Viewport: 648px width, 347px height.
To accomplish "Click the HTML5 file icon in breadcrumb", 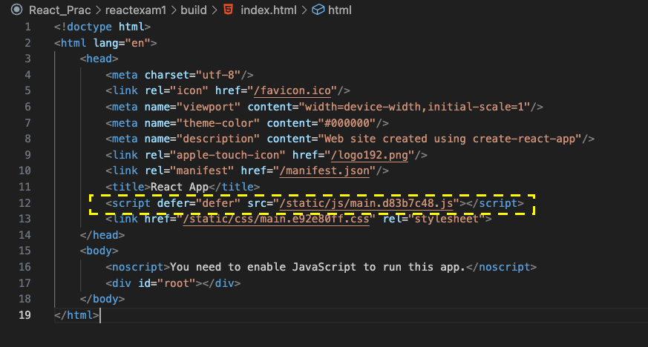I will [x=228, y=10].
